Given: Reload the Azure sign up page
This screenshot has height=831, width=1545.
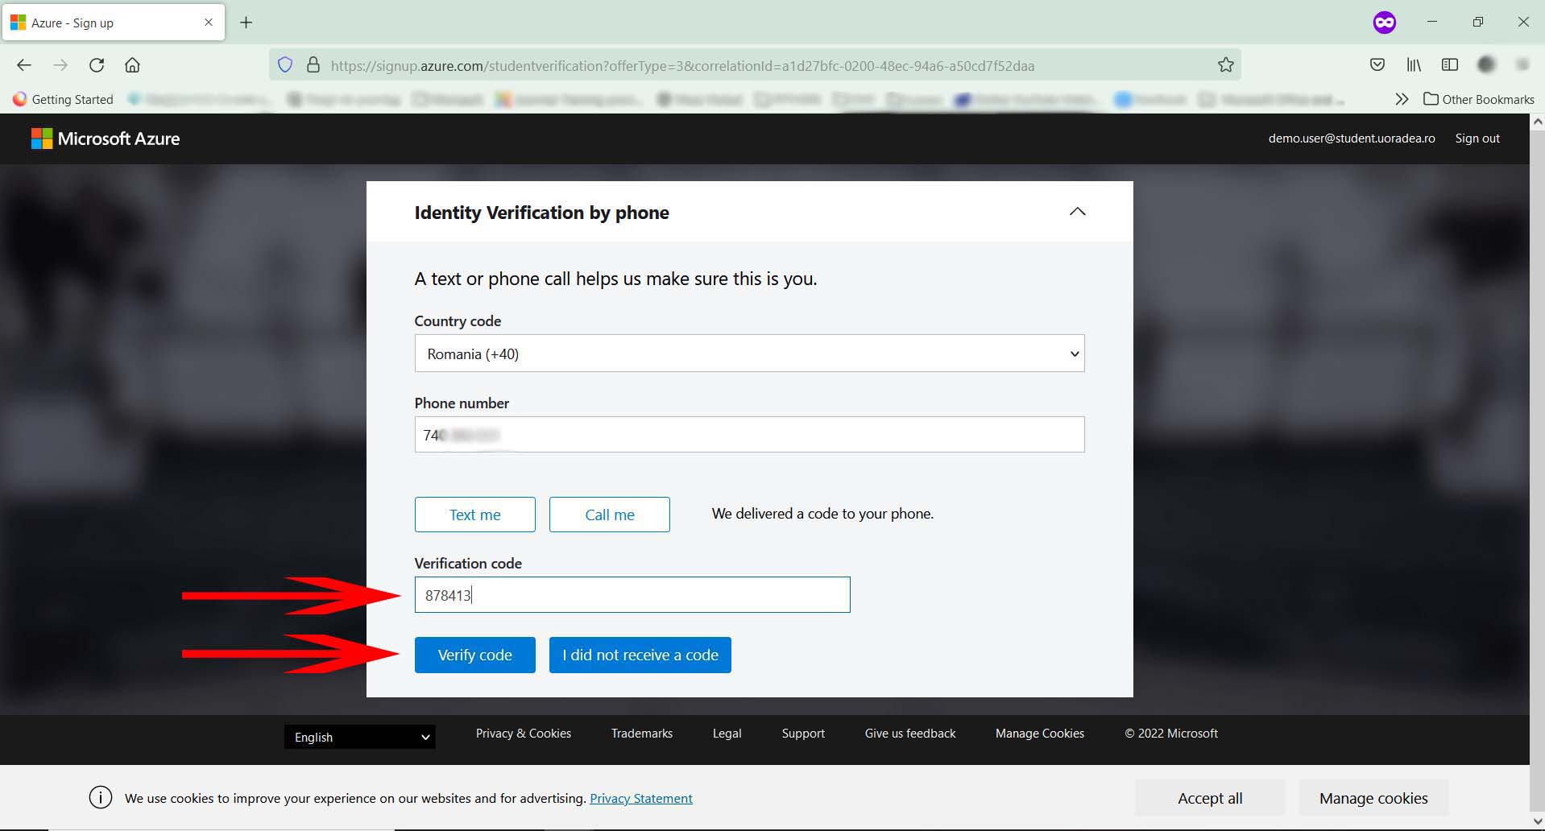Looking at the screenshot, I should click(x=97, y=65).
